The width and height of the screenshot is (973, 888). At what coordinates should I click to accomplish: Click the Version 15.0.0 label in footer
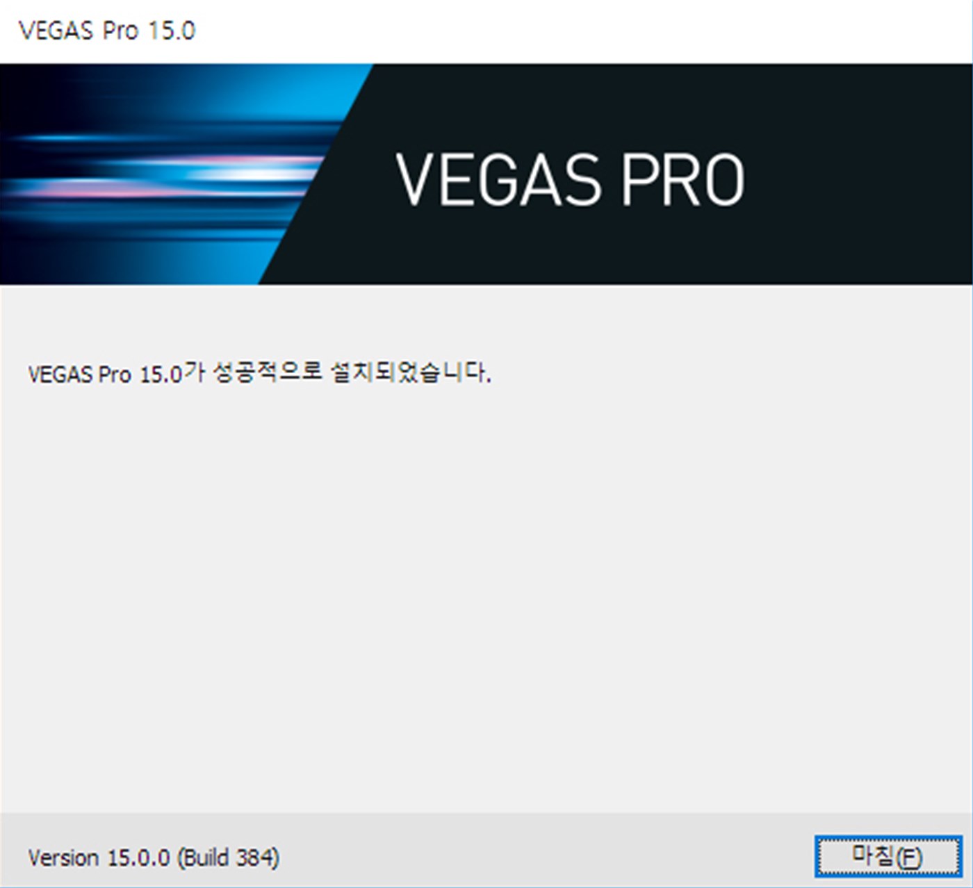point(99,857)
